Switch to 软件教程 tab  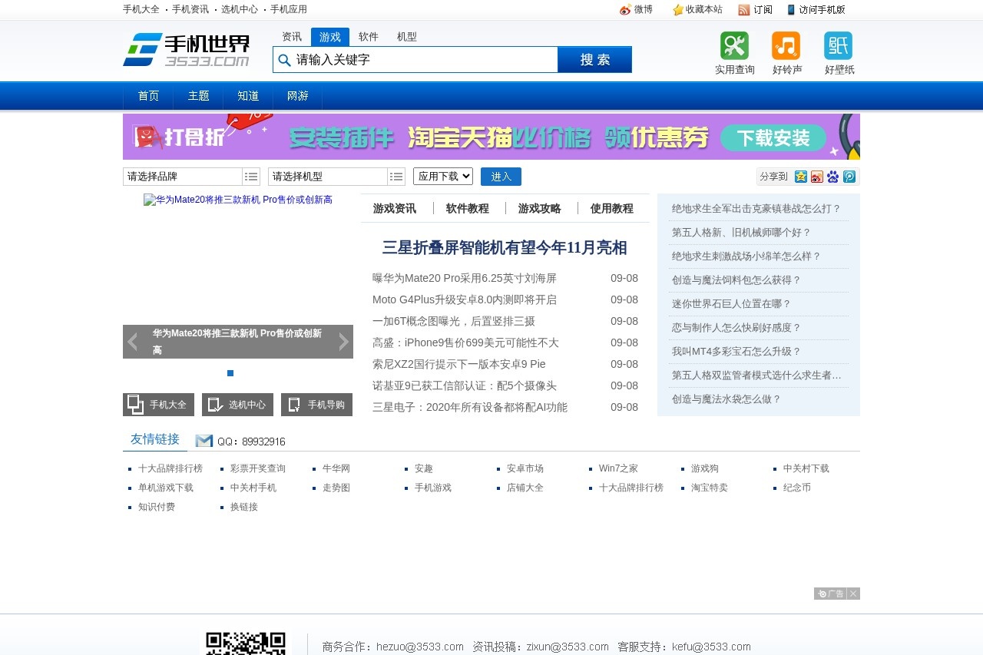coord(468,208)
